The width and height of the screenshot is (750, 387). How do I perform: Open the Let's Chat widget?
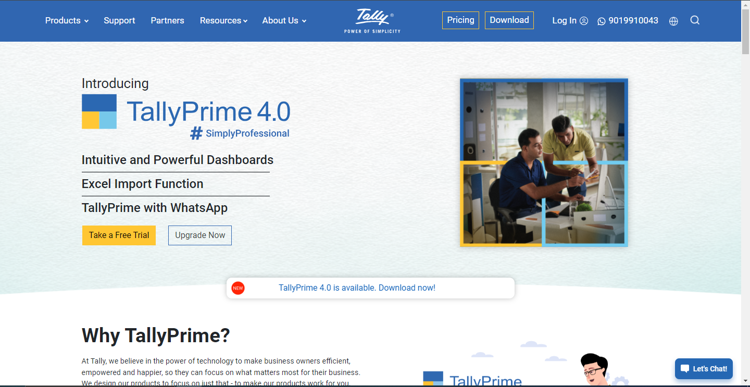704,369
